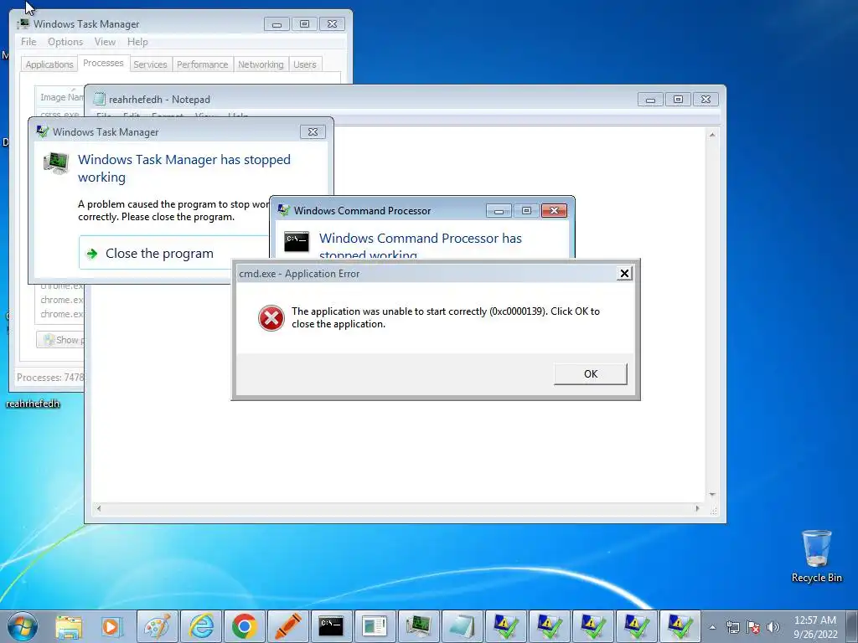
Task: Close the cmd.exe Application Error dialog
Action: click(x=623, y=274)
